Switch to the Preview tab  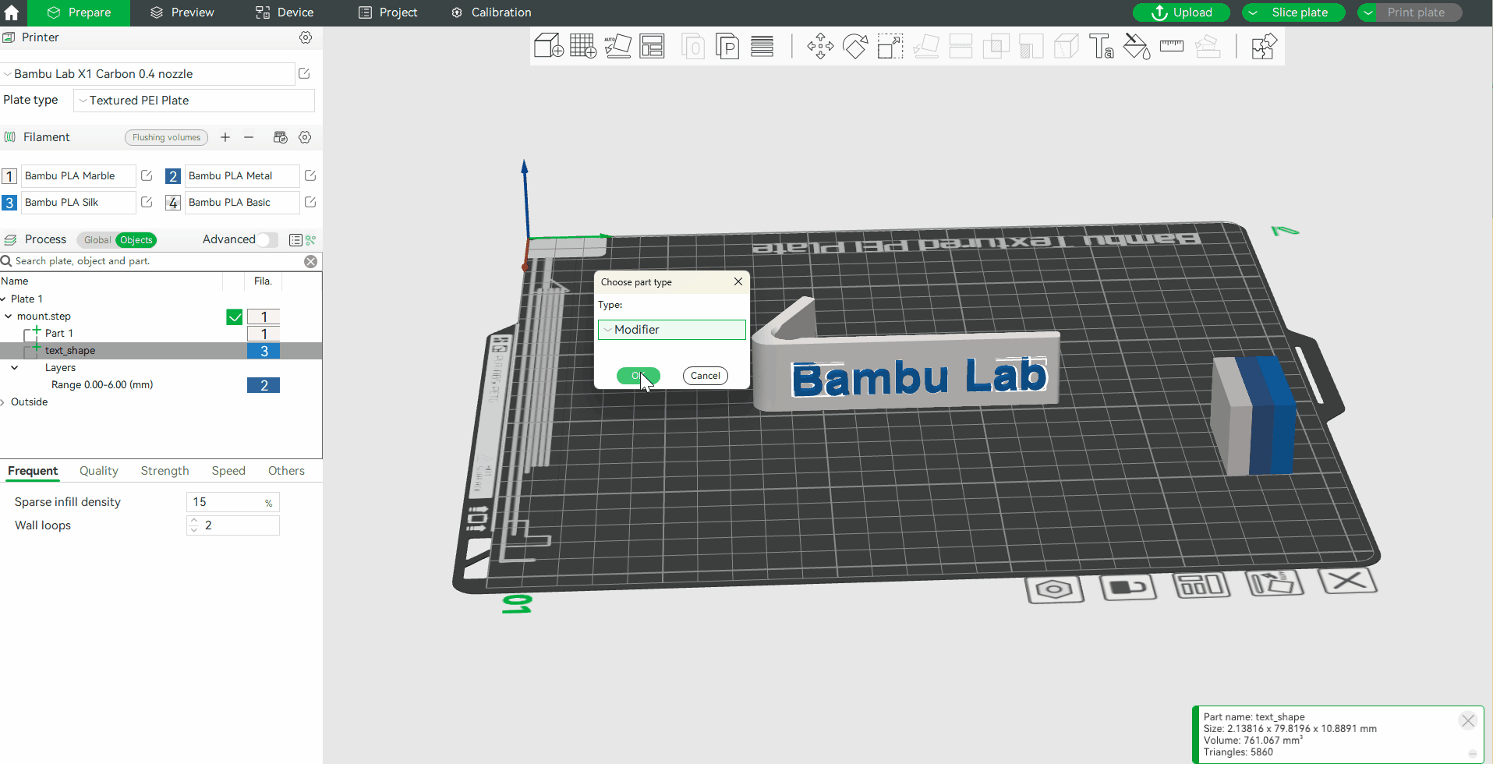[182, 12]
